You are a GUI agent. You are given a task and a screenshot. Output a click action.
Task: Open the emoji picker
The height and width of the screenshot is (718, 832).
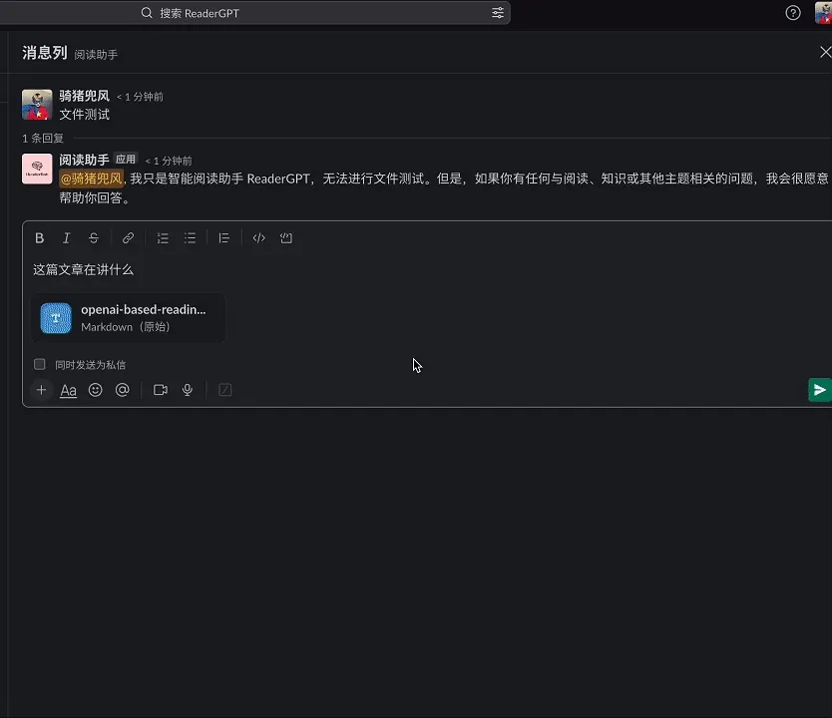tap(95, 390)
